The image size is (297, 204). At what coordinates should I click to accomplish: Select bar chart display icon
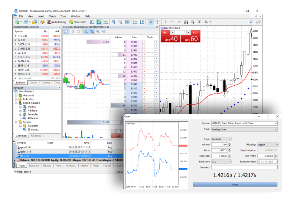pyautogui.click(x=92, y=22)
